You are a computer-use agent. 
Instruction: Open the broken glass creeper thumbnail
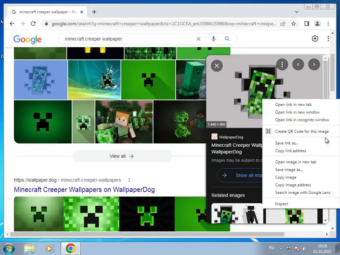point(94,80)
